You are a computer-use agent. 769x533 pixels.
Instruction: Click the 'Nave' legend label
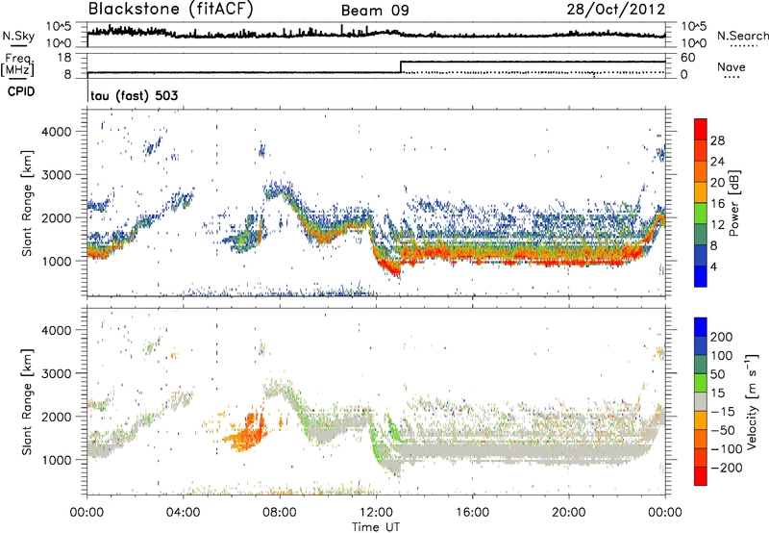[732, 66]
